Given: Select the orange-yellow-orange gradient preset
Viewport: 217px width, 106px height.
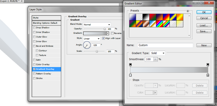Looking at the screenshot, I should (180, 17).
